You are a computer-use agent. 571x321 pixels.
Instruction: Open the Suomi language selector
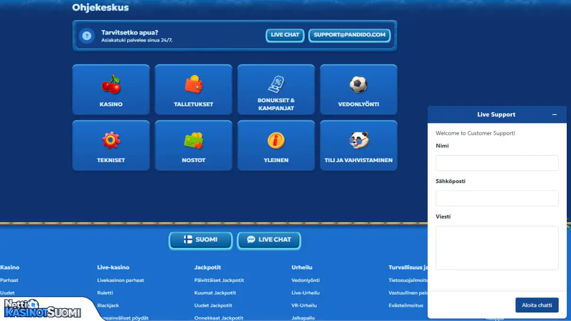[x=201, y=240]
